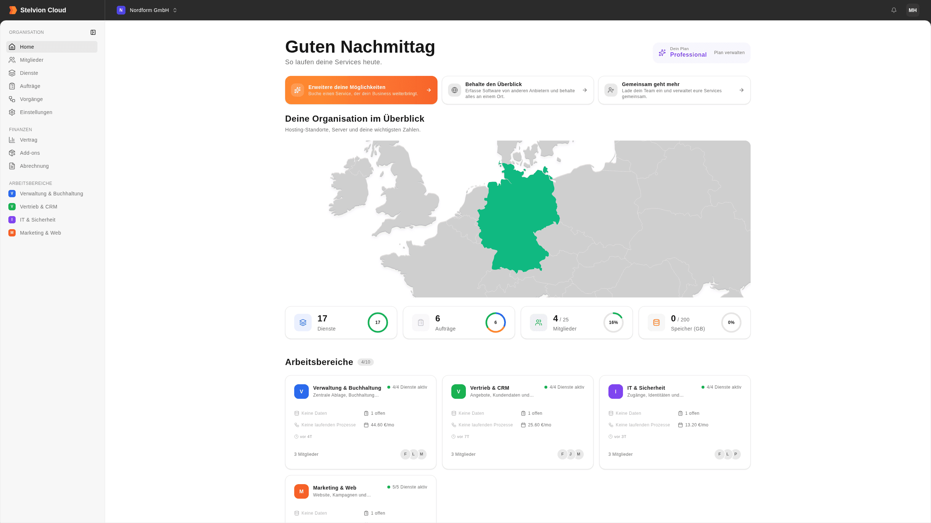Click the member avatars F L M on Verwaltung card
The width and height of the screenshot is (931, 523).
click(x=413, y=454)
